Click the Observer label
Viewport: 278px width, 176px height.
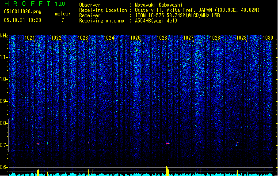click(x=90, y=5)
